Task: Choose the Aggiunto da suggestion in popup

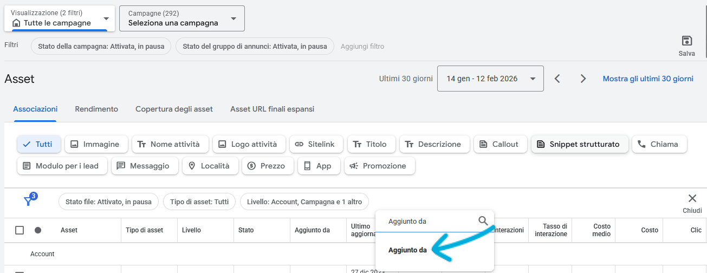Action: pyautogui.click(x=407, y=250)
